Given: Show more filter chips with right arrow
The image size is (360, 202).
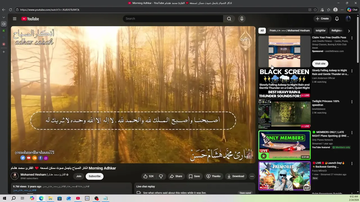Looking at the screenshot, I should click(x=349, y=31).
